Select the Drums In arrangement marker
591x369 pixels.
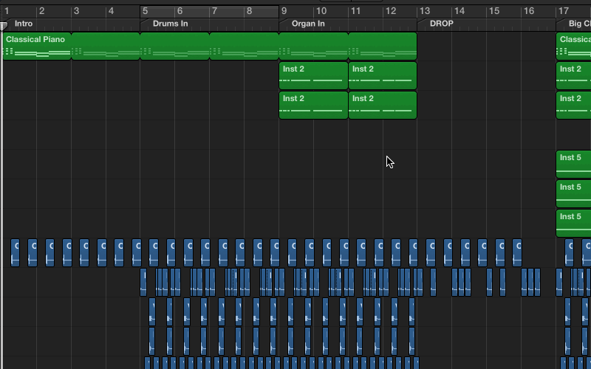(171, 24)
